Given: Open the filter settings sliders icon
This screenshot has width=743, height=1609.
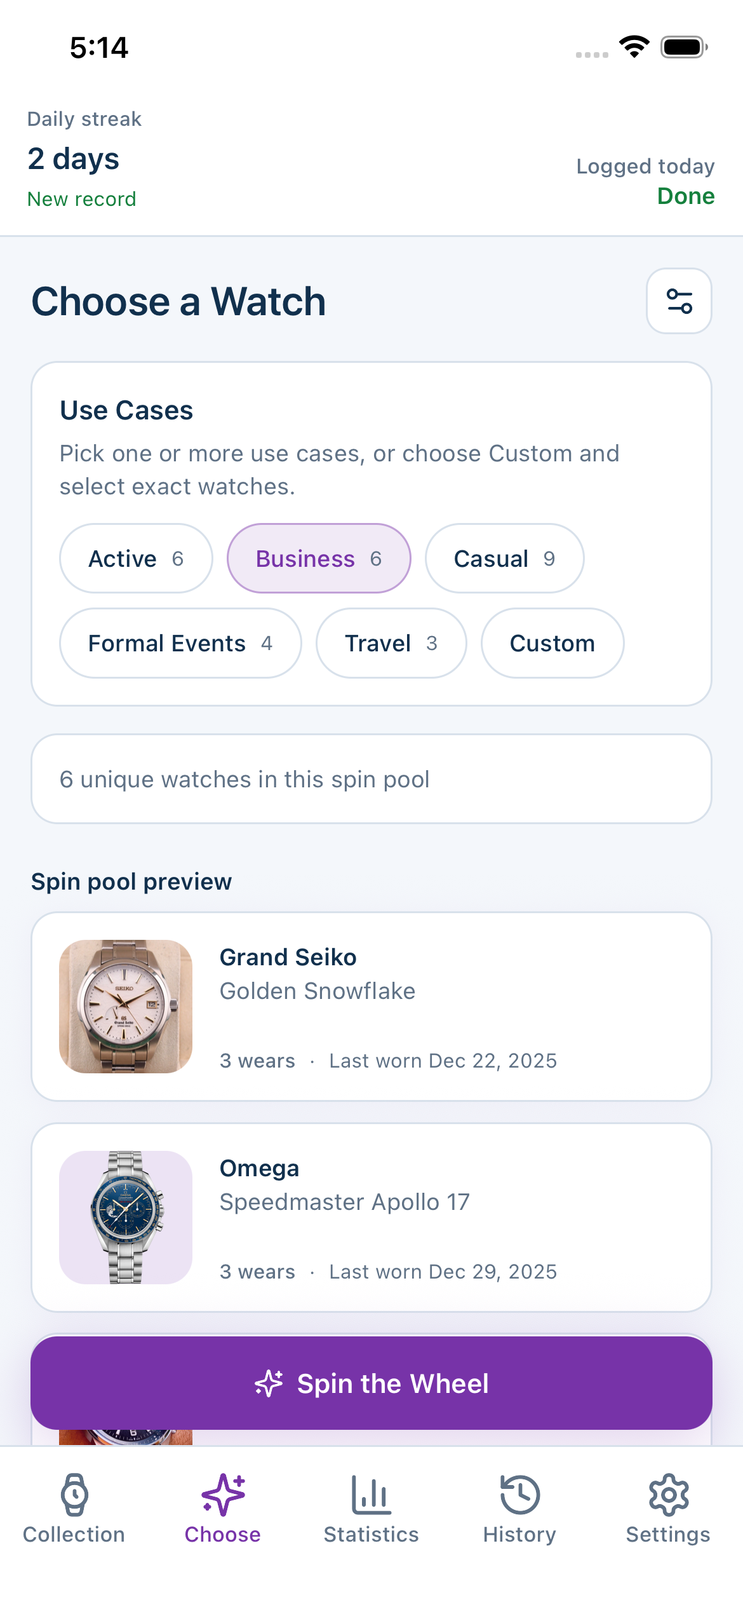Looking at the screenshot, I should pos(679,301).
